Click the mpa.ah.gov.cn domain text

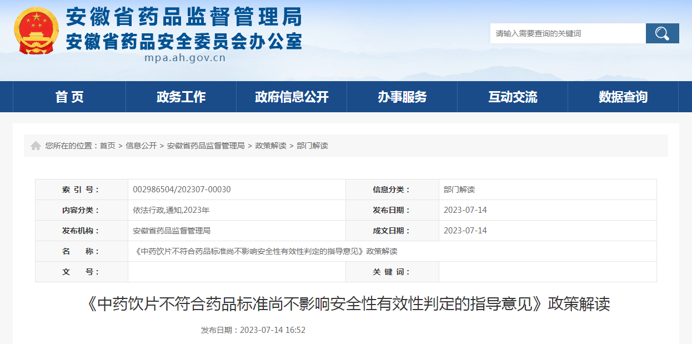click(185, 58)
